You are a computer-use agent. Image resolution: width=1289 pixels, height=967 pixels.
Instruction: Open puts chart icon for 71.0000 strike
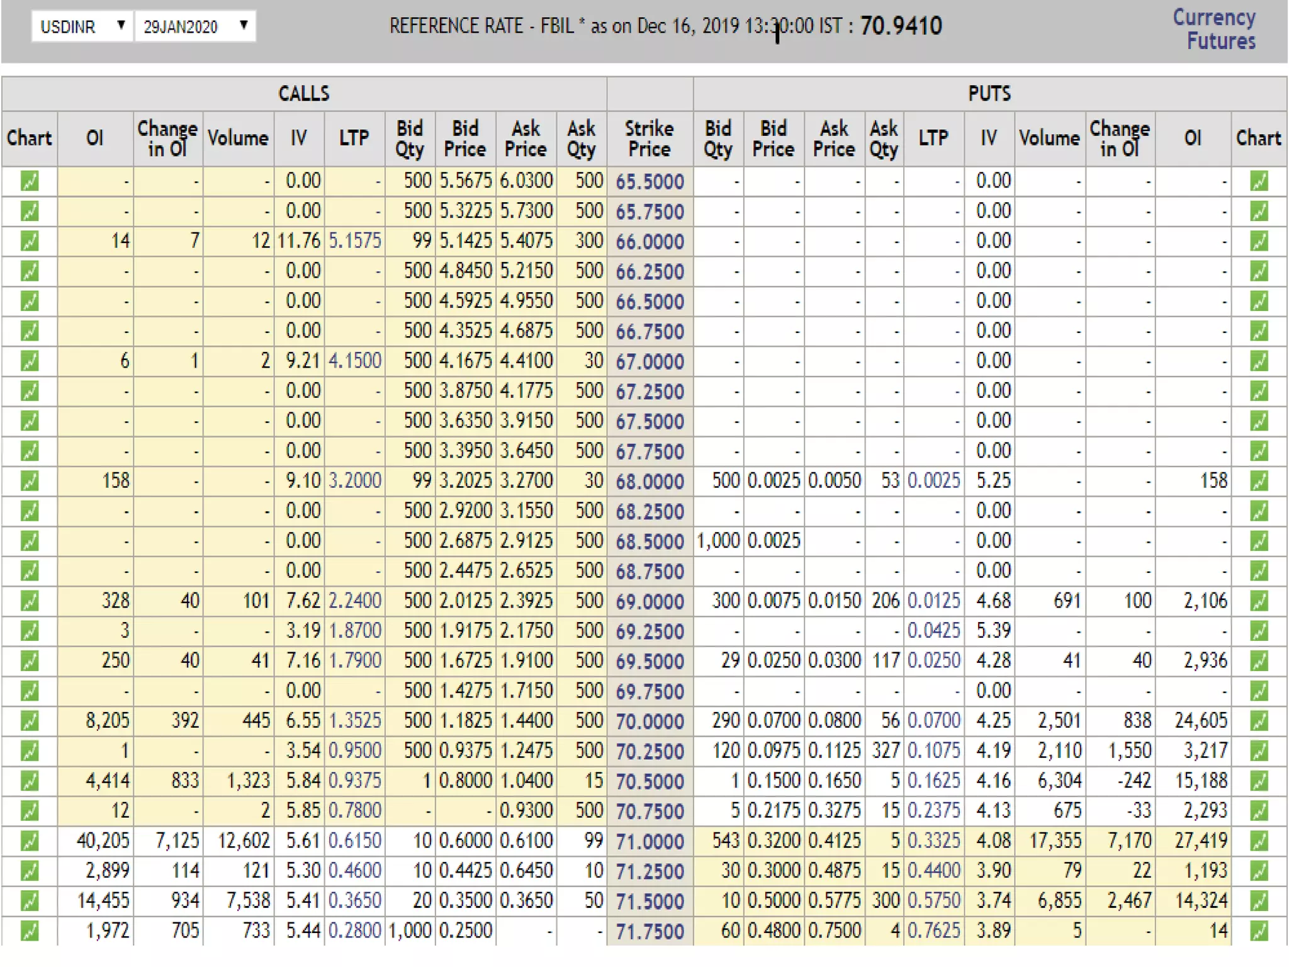1259,841
